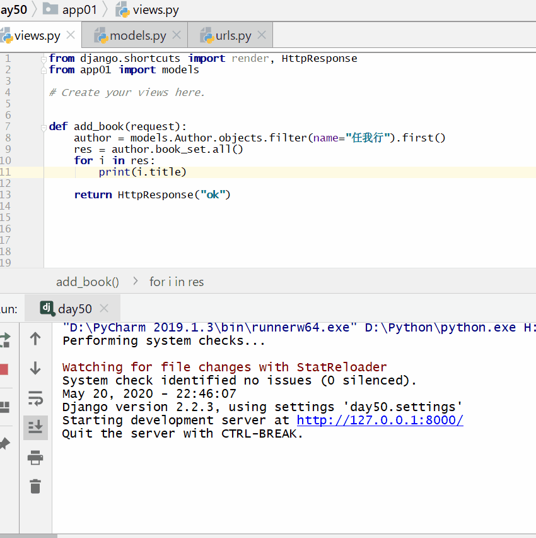
Task: Click the Rerun button in Run panel
Action: [4, 339]
